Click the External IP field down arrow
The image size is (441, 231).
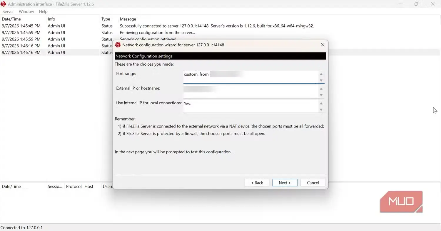[321, 95]
